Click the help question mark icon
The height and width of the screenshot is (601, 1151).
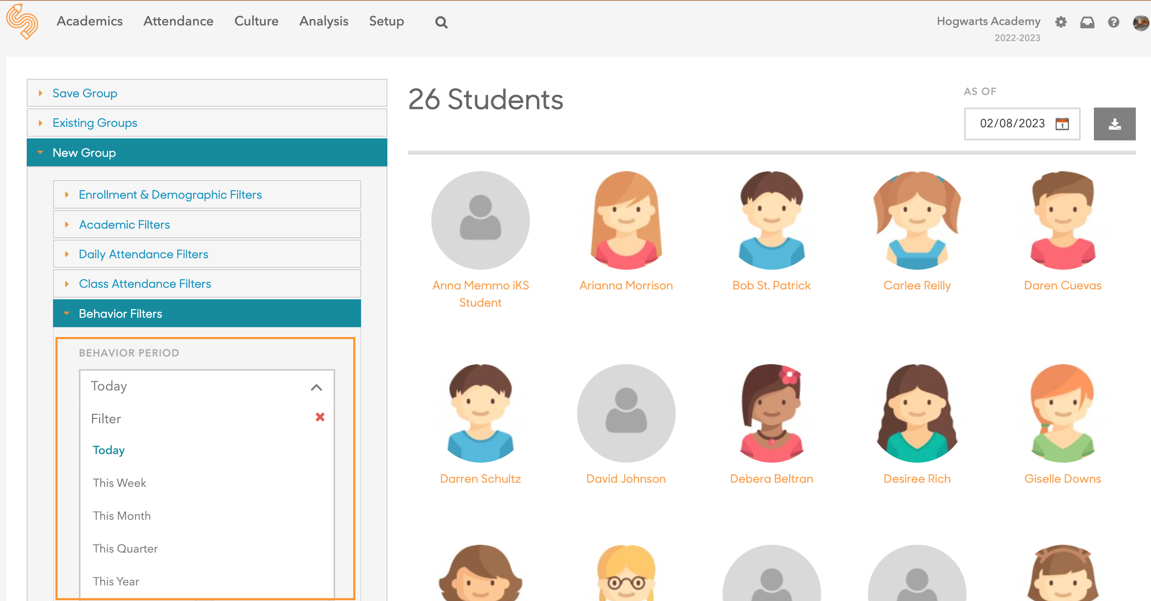(1114, 22)
